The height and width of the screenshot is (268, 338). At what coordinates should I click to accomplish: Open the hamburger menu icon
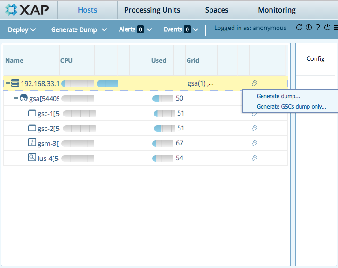(x=336, y=28)
